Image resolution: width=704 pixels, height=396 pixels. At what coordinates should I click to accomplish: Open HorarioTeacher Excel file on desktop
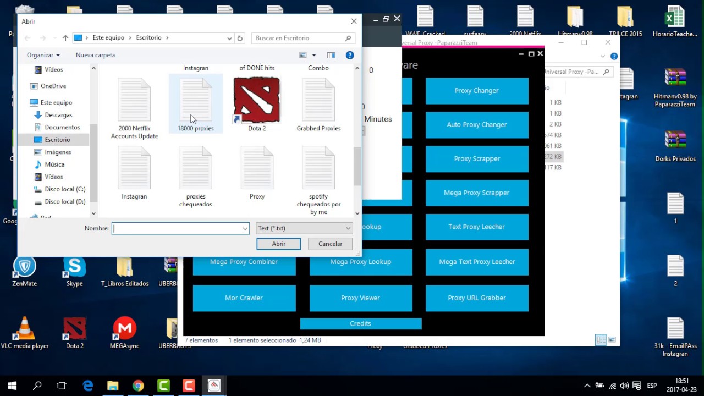tap(675, 21)
